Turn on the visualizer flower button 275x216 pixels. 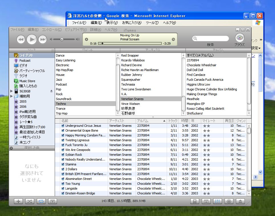(x=229, y=201)
